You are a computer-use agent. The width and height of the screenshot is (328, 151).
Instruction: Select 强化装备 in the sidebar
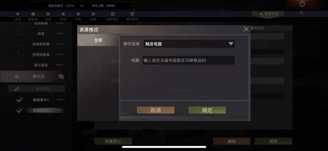[41, 65]
